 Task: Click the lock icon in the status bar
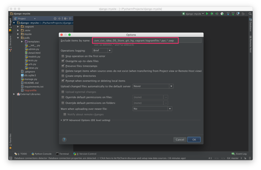click(x=245, y=158)
